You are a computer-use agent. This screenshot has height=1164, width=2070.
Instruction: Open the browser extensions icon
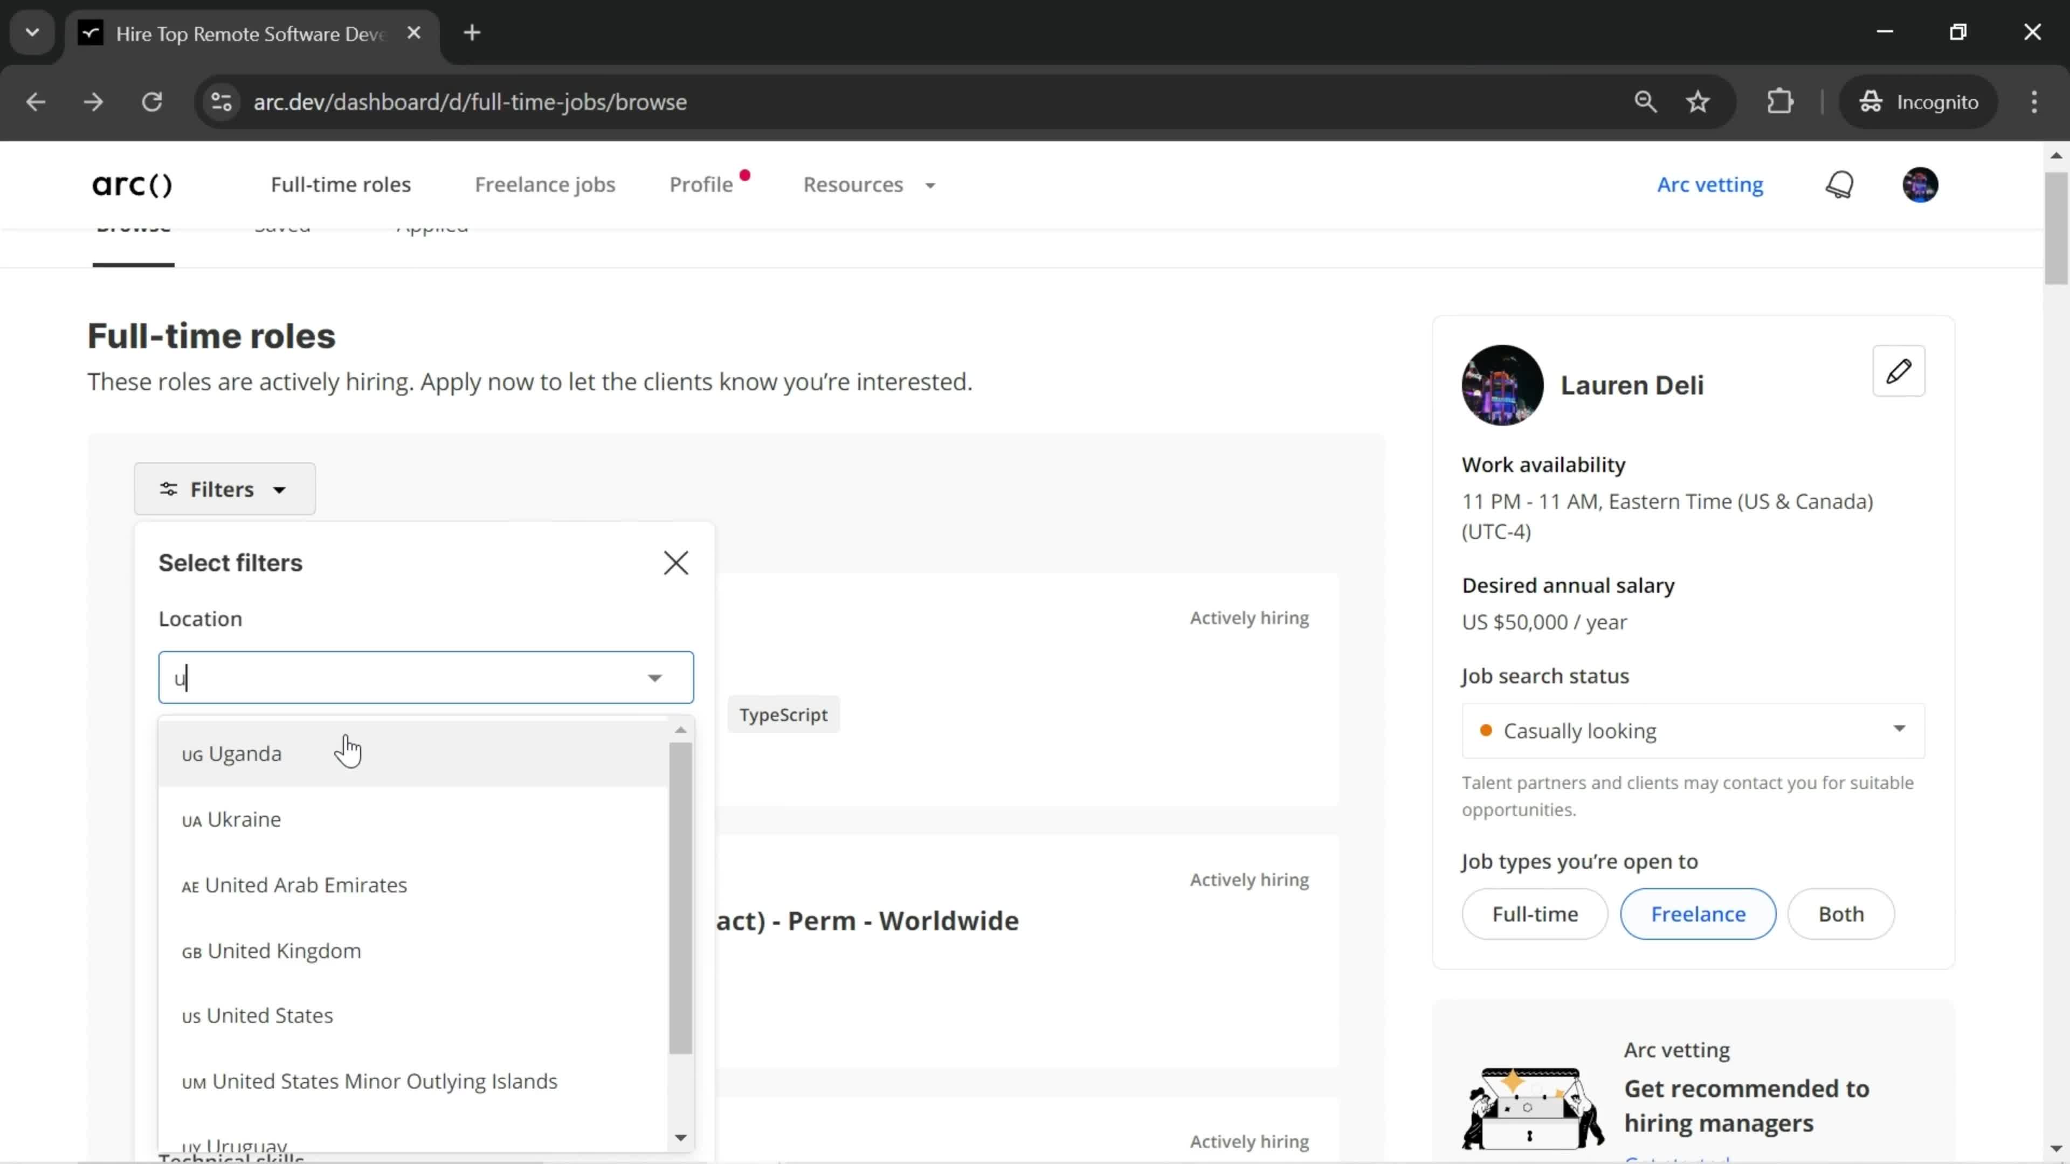point(1780,102)
